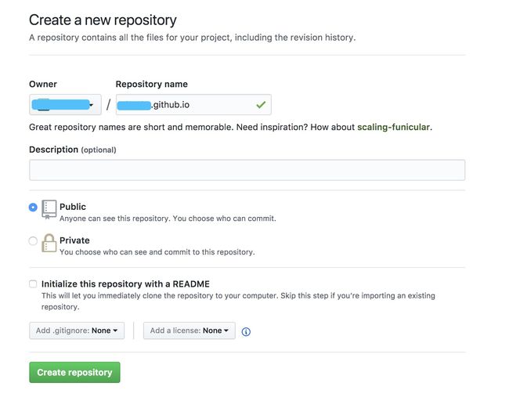This screenshot has width=509, height=401.
Task: Select the Private radio button
Action: [33, 241]
